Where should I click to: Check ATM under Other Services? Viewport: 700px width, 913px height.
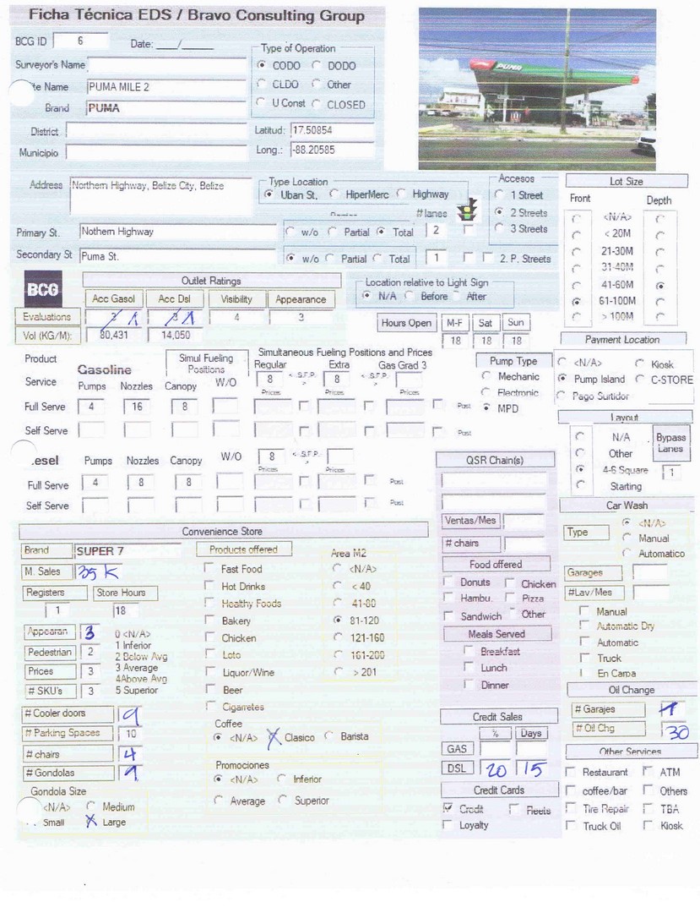648,772
